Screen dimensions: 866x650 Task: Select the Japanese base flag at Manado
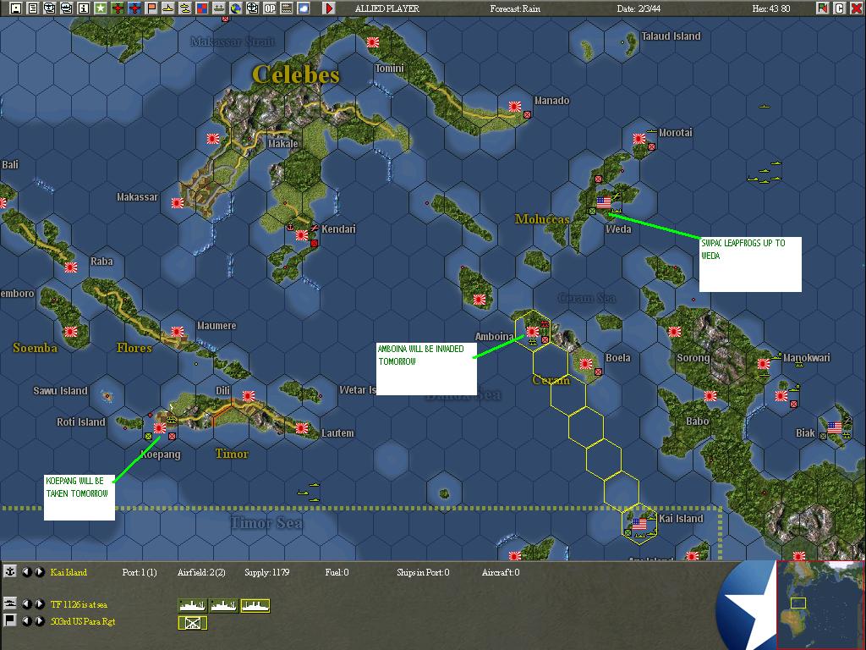tap(515, 106)
